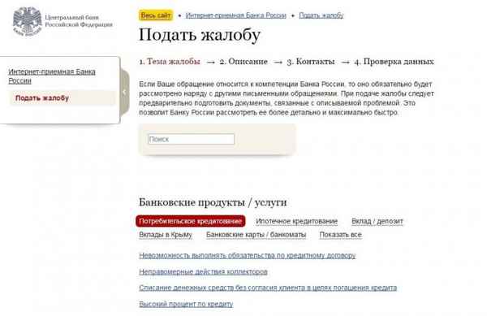Click the 'Подать жалобу' page heading

[x=200, y=35]
